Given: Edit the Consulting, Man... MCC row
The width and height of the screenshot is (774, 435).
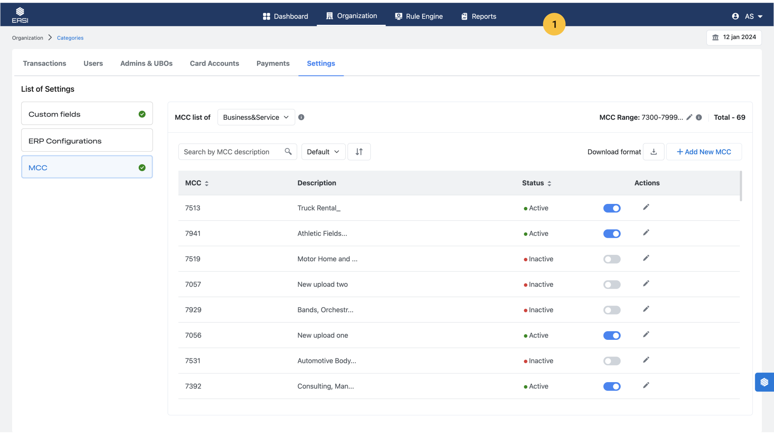Looking at the screenshot, I should pyautogui.click(x=646, y=386).
